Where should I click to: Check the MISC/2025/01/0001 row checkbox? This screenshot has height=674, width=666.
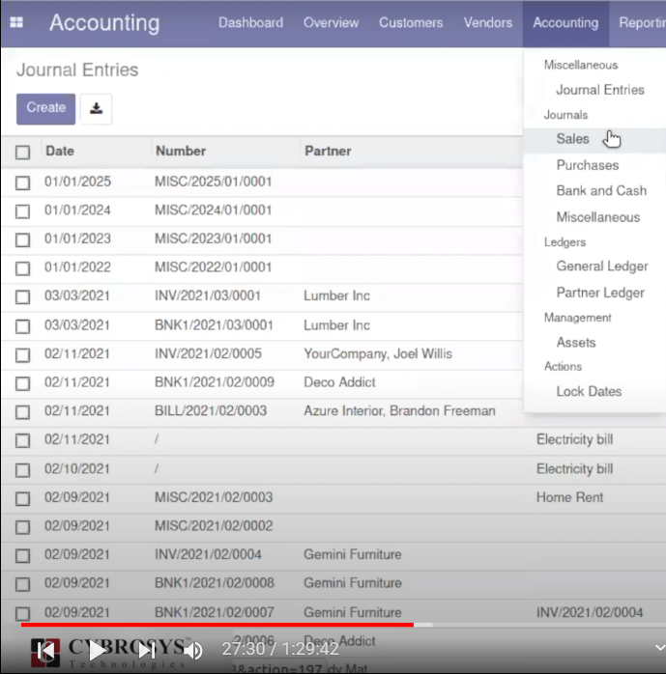[22, 183]
